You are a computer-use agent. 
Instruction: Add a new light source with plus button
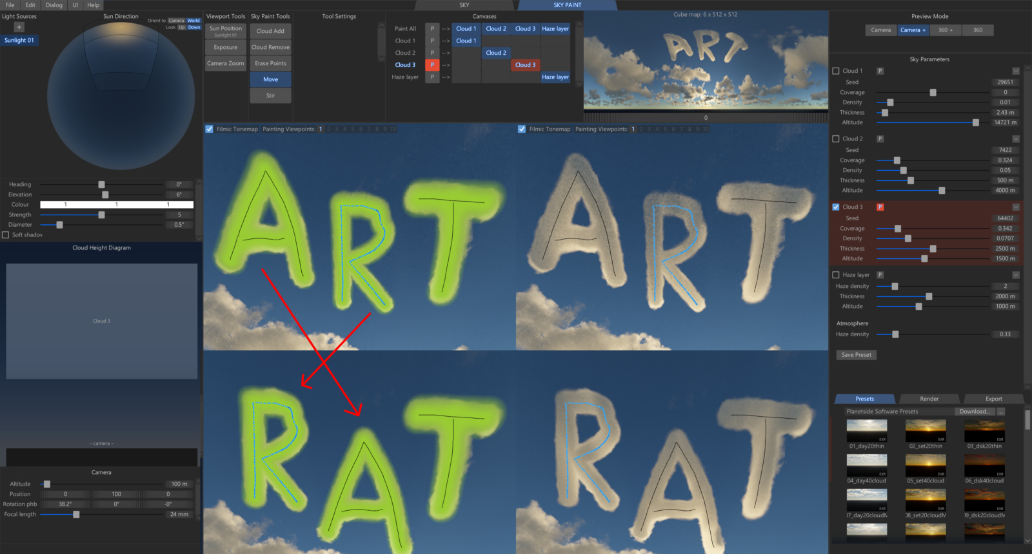pos(19,27)
